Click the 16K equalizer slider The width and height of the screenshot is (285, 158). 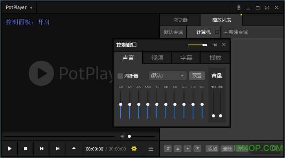(202, 104)
